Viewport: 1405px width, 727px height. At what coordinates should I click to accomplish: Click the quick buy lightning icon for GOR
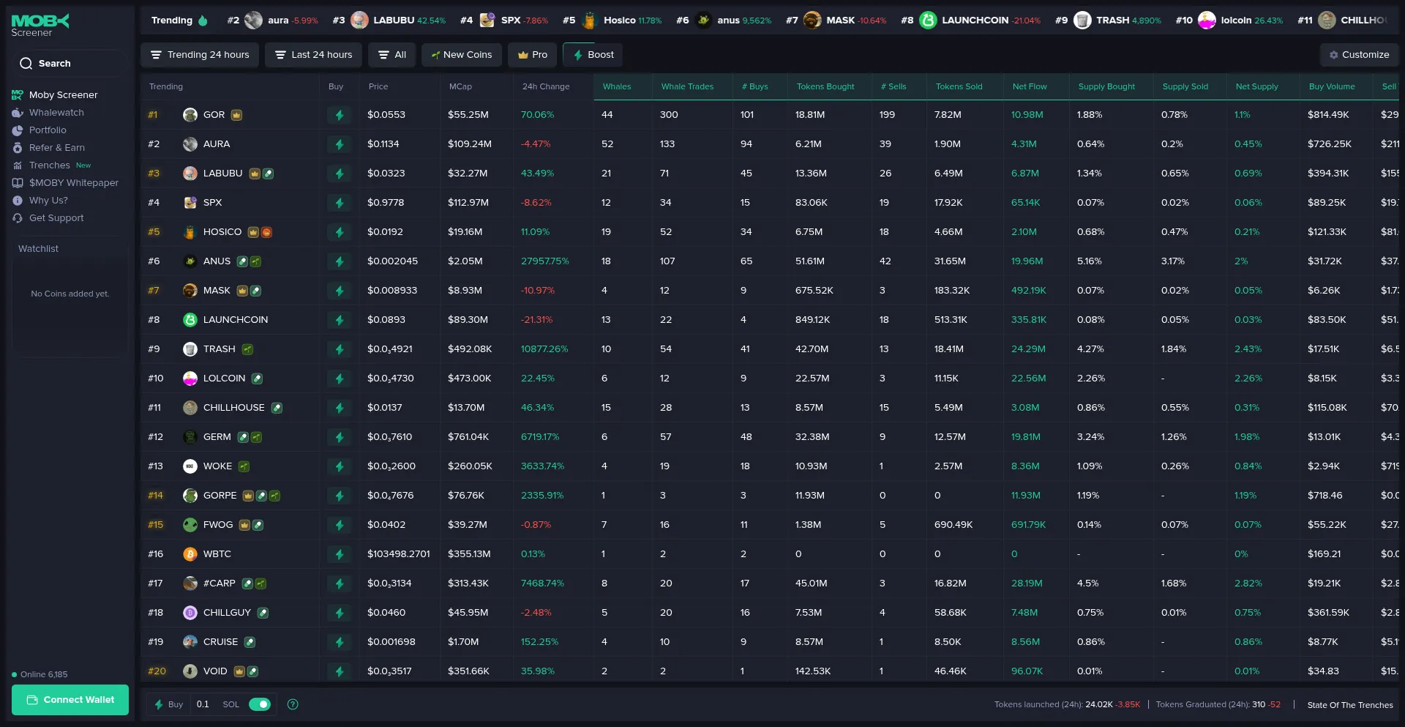tap(340, 115)
